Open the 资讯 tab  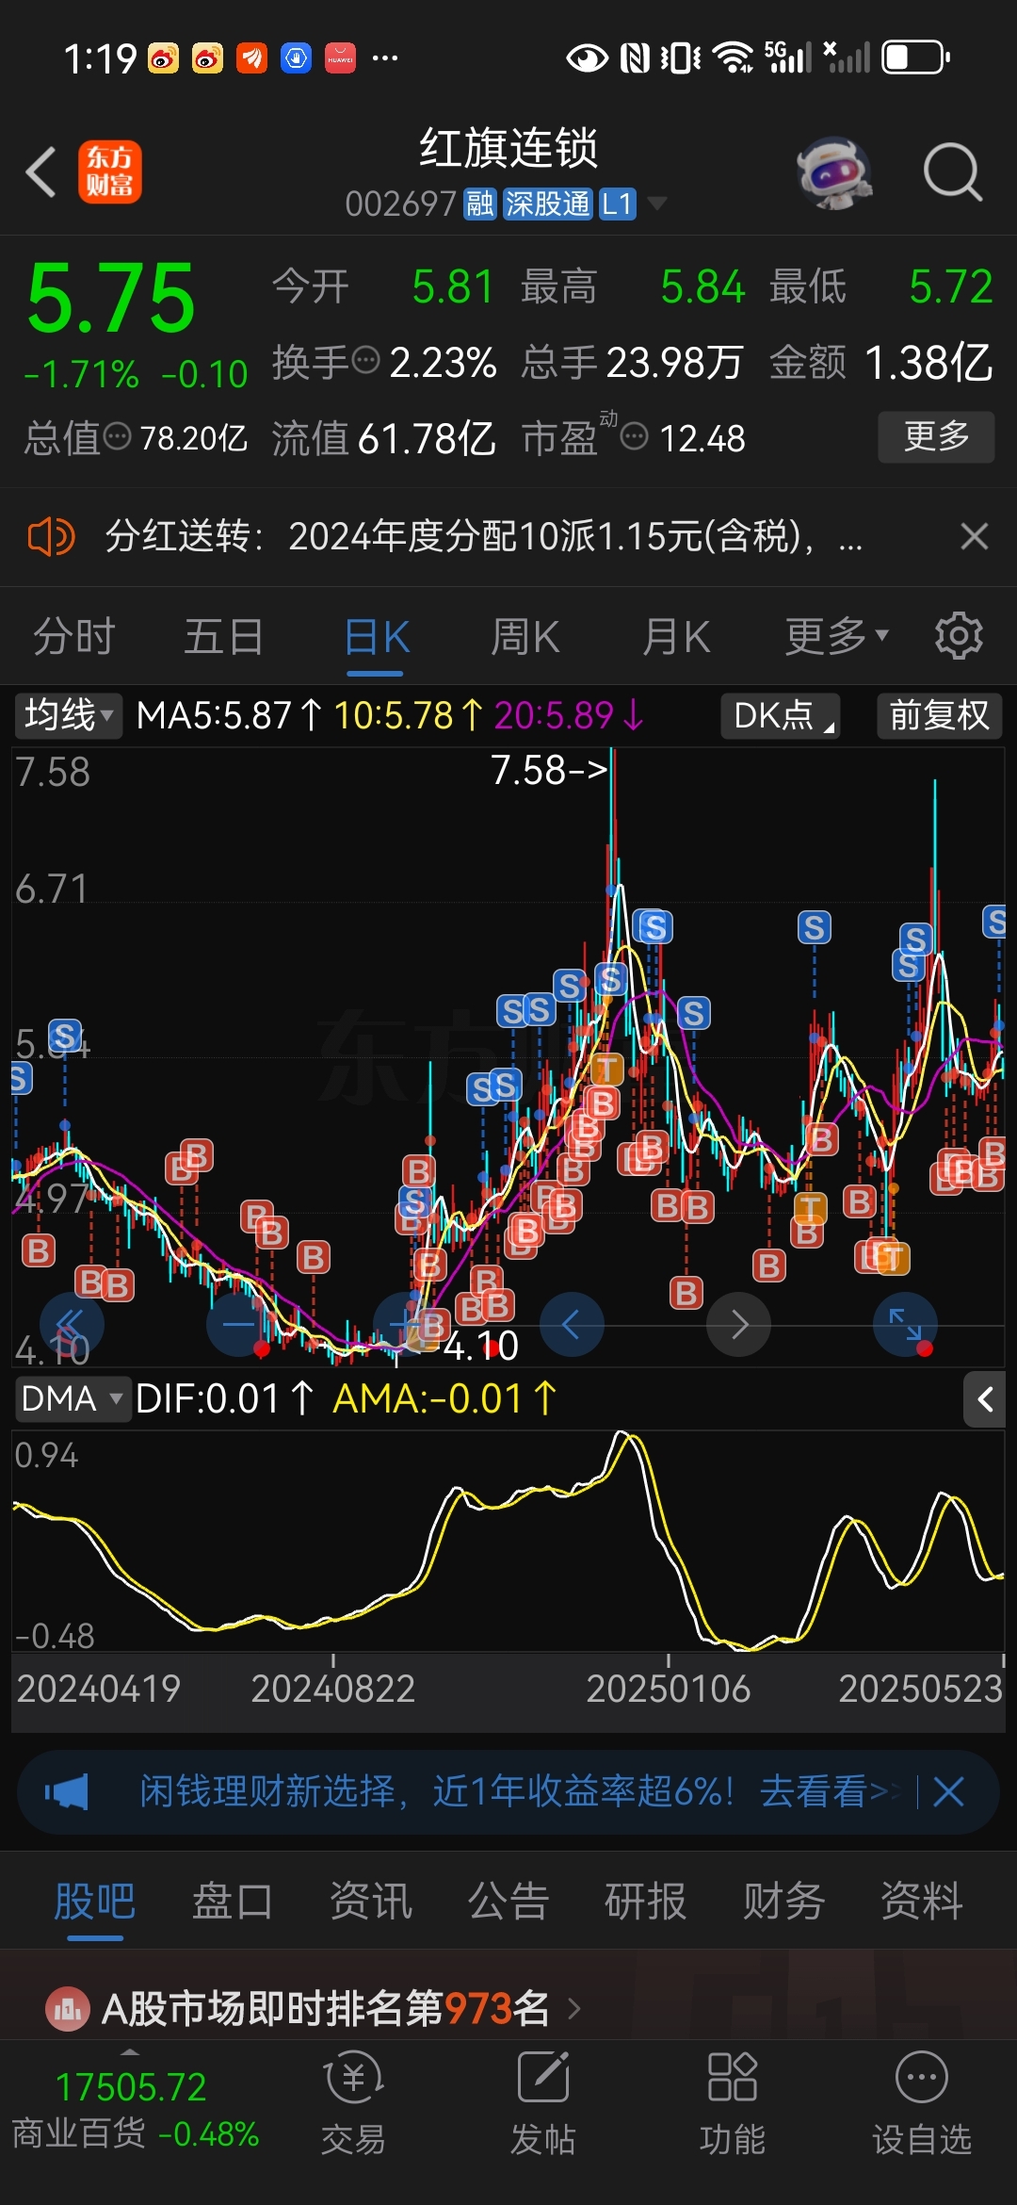[x=370, y=1901]
